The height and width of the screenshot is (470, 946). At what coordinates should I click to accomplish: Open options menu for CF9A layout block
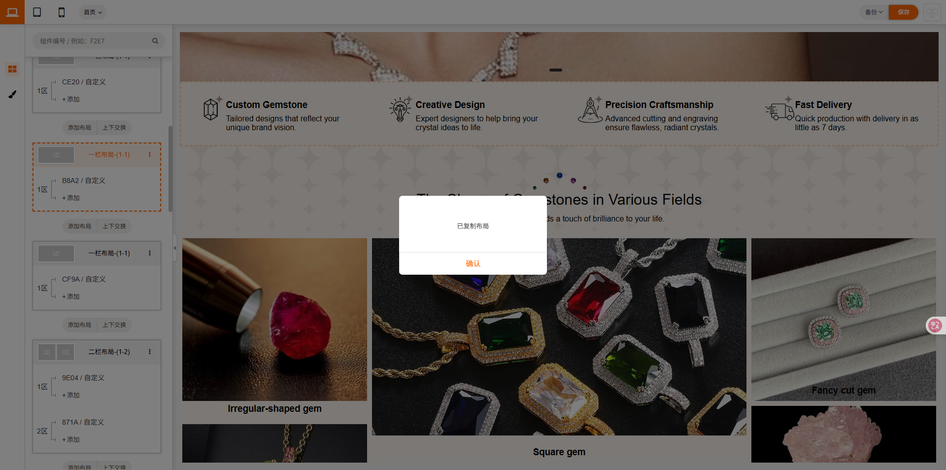tap(150, 253)
